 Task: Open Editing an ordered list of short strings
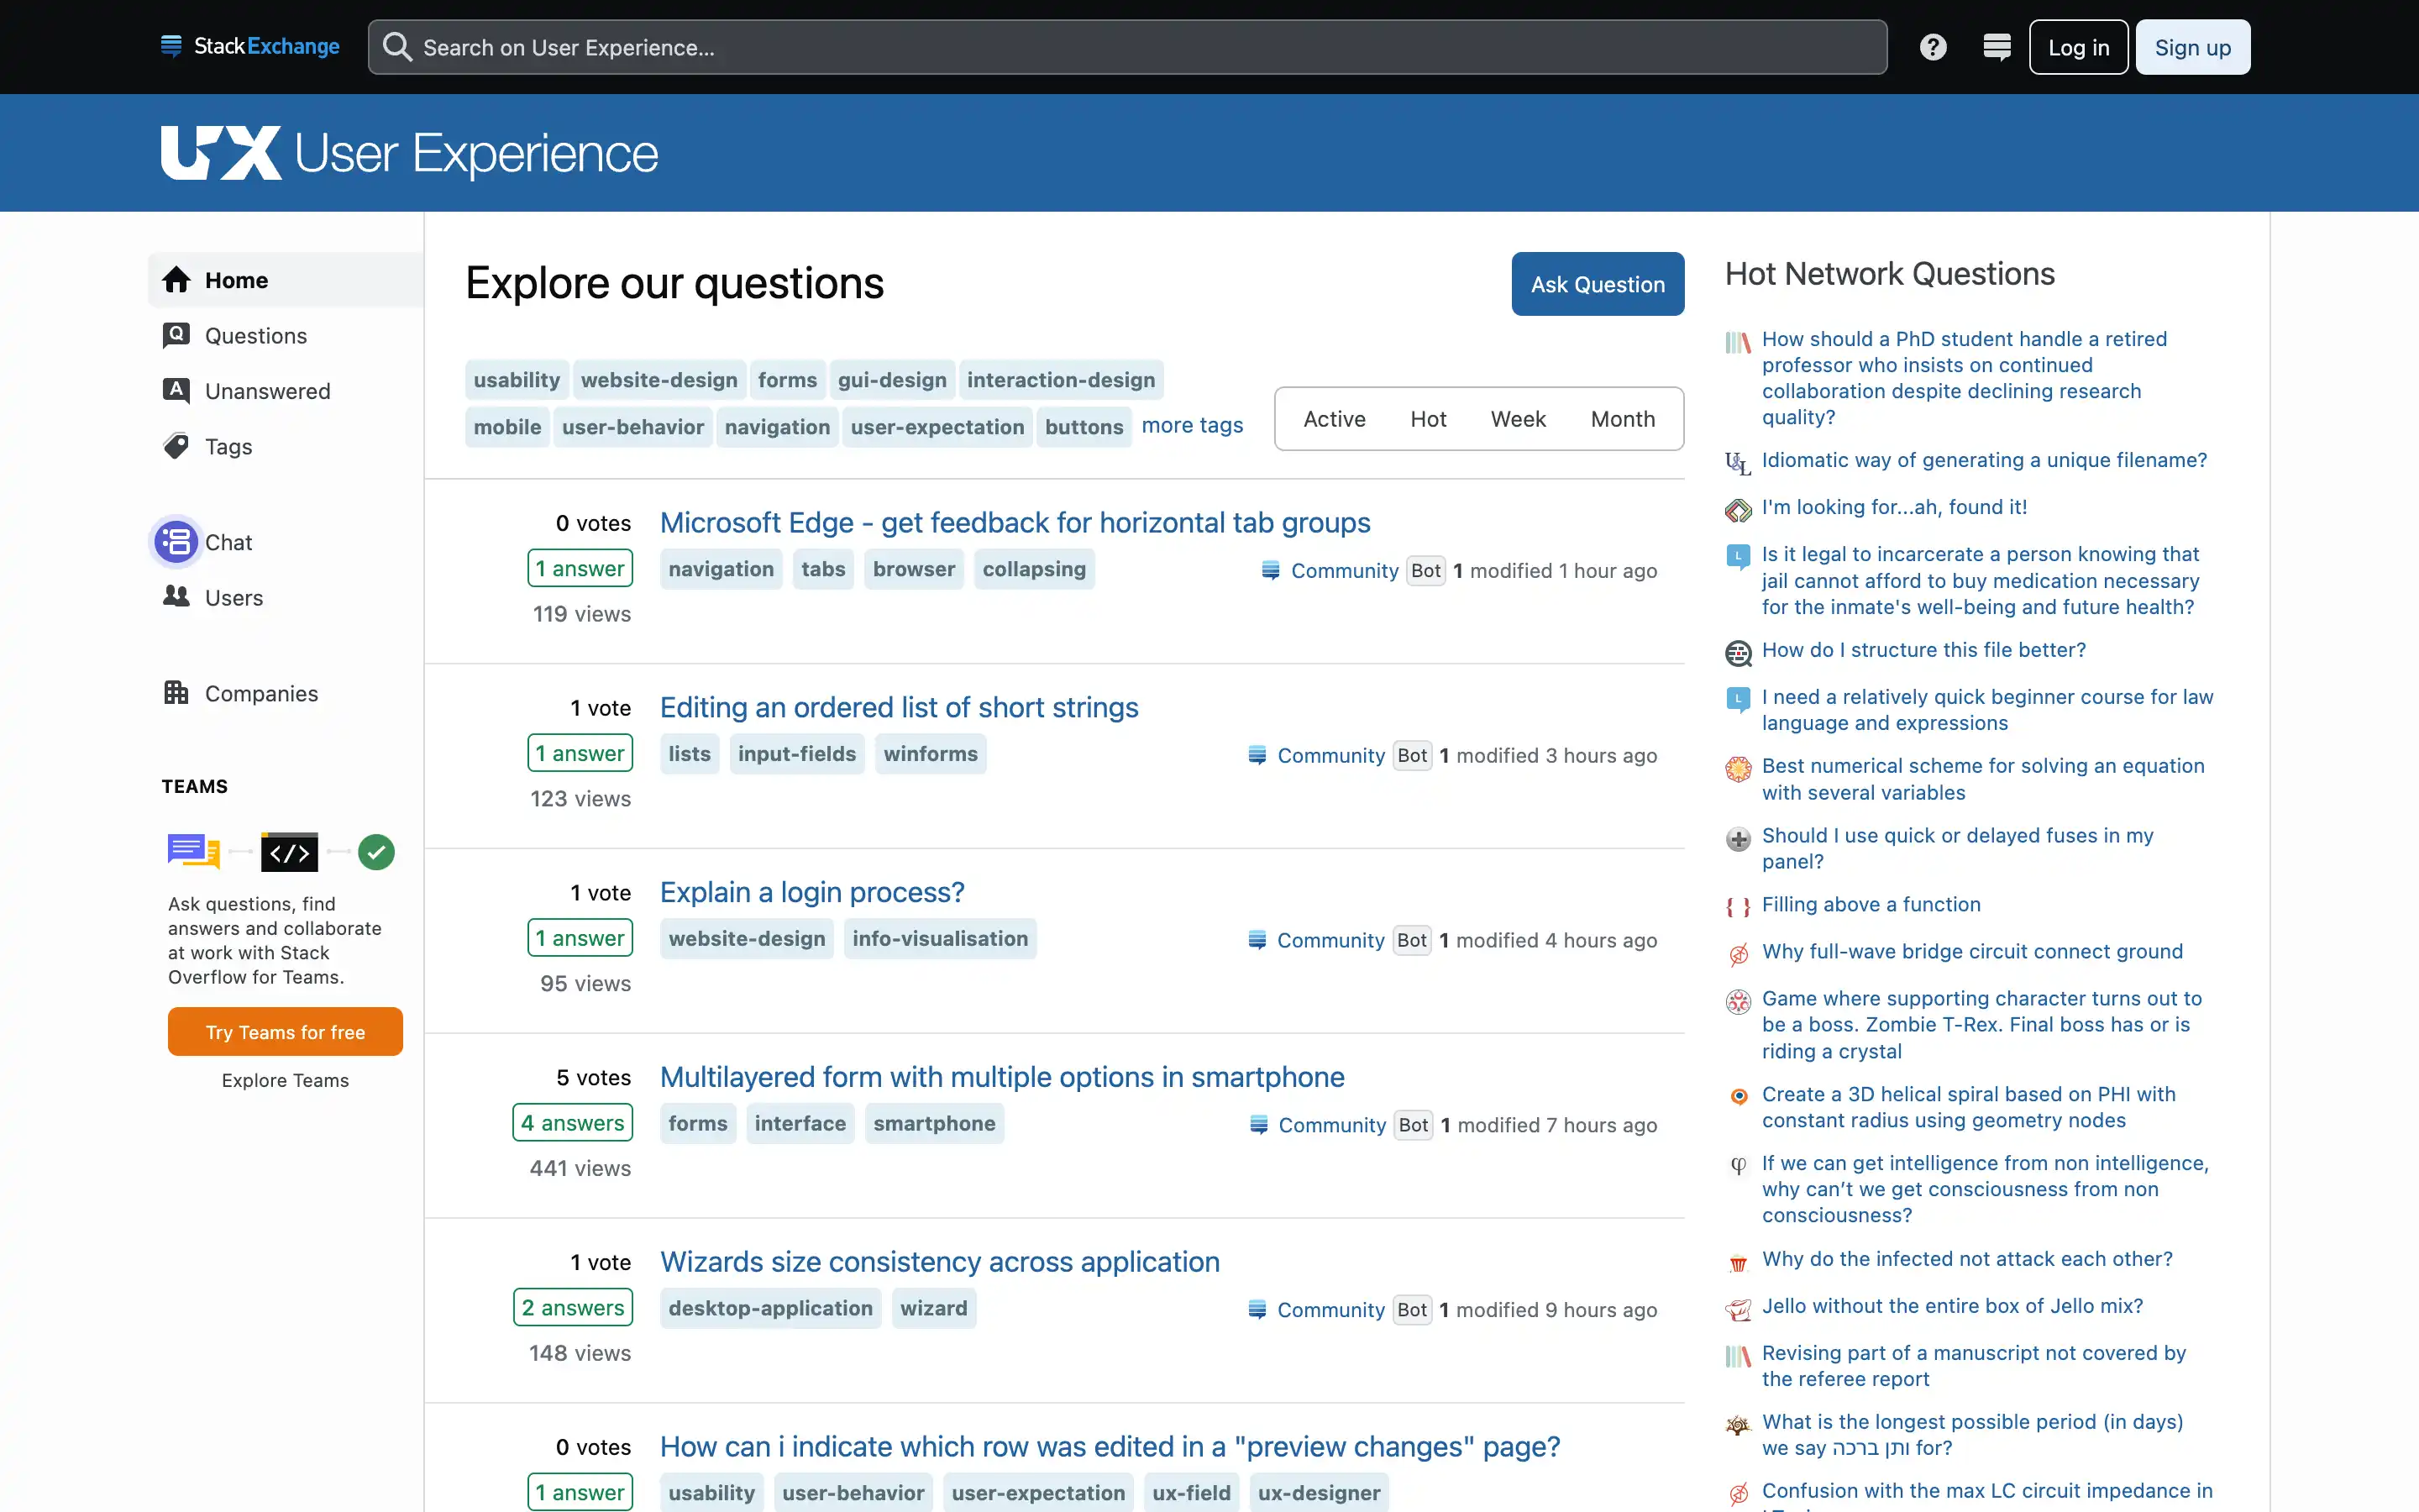(899, 708)
